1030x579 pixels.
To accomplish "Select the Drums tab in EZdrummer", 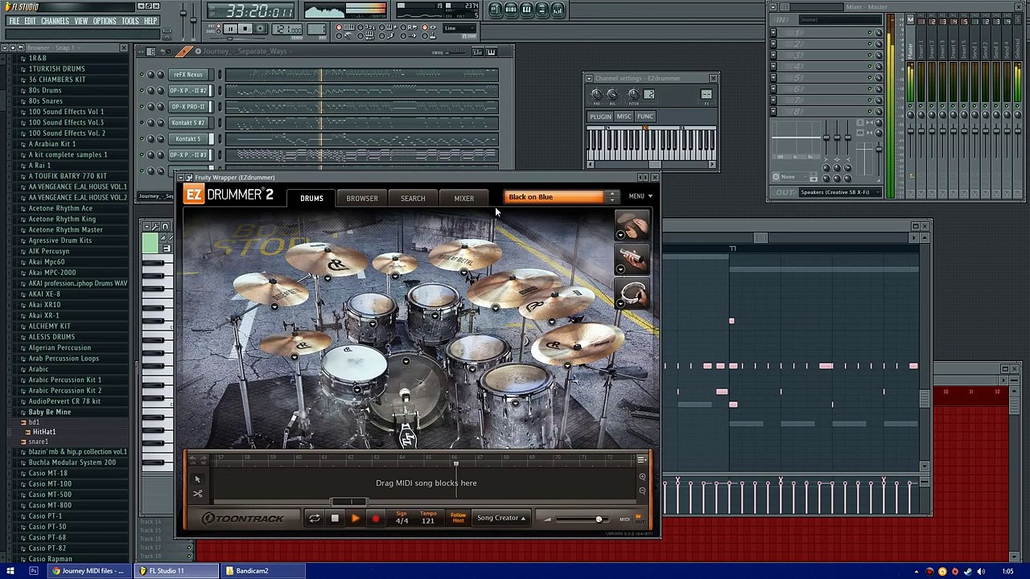I will point(311,198).
